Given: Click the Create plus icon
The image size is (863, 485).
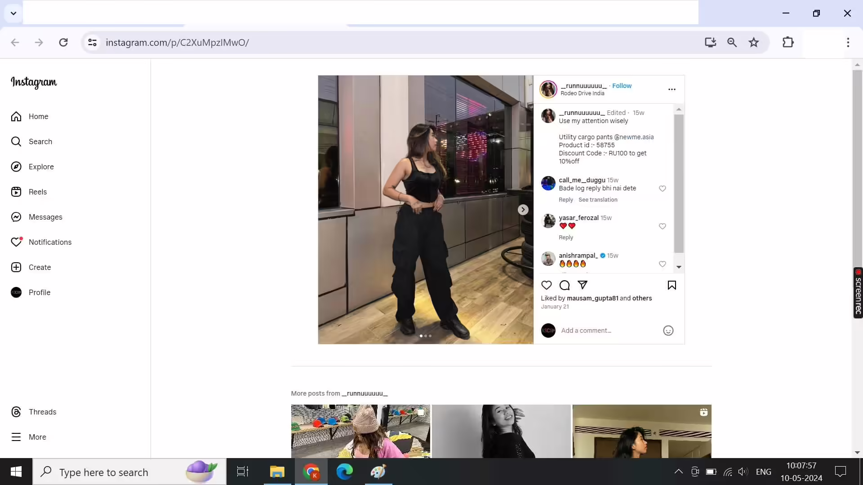Looking at the screenshot, I should pos(16,267).
